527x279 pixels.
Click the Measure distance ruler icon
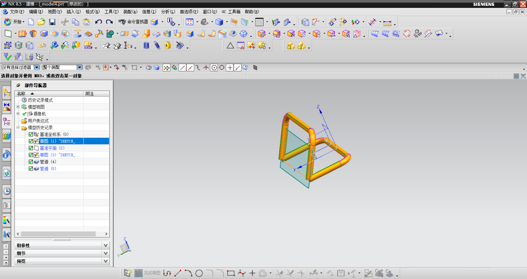[387, 23]
